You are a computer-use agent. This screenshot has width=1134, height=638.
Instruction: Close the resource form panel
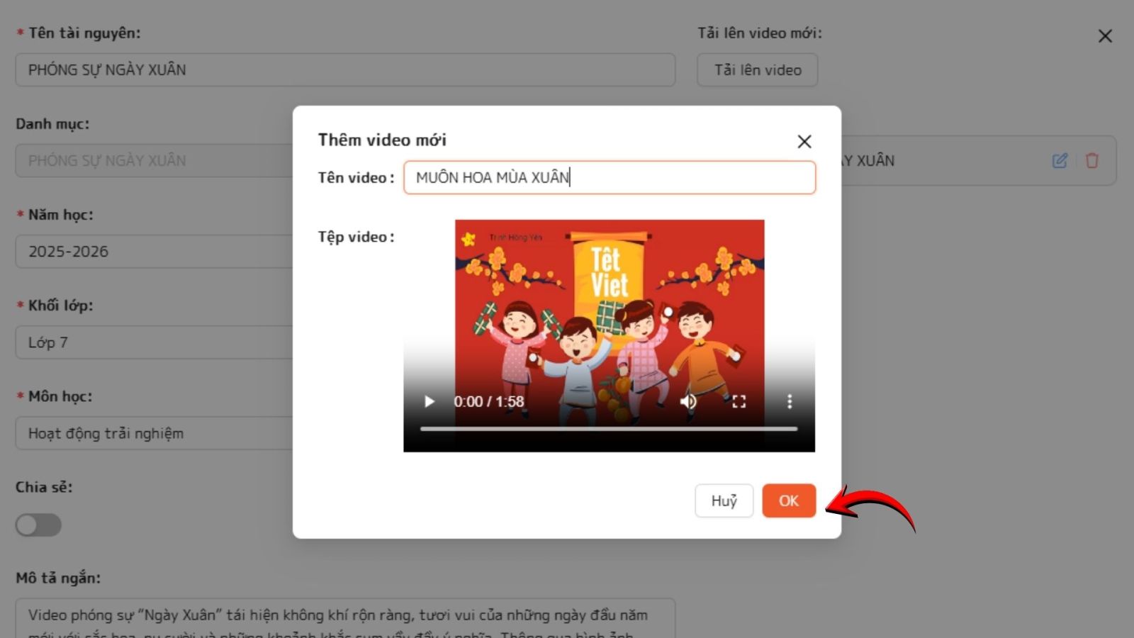[x=1104, y=36]
